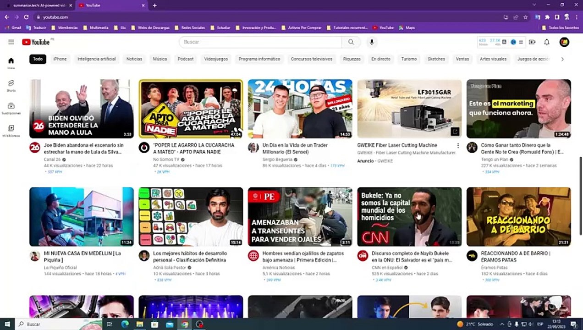Click CNN en Español channel avatar
Screen dimensions: 583x330
click(x=363, y=256)
